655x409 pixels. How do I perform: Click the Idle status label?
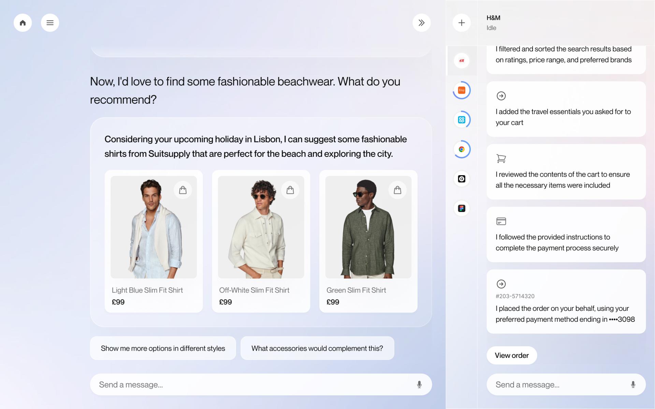(491, 28)
